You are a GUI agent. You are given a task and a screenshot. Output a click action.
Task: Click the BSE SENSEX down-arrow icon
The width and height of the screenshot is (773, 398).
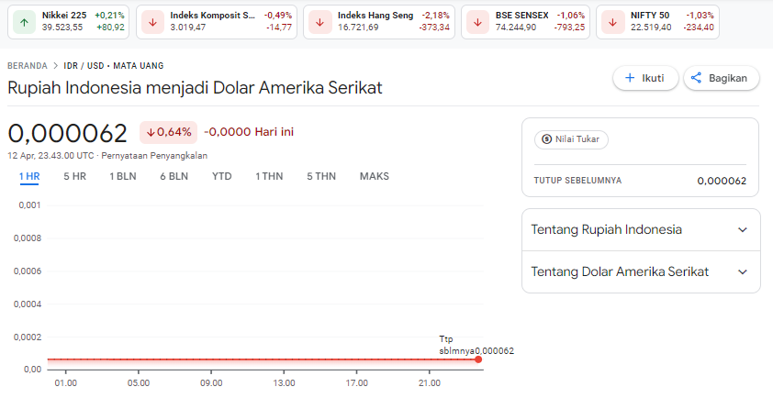(476, 21)
